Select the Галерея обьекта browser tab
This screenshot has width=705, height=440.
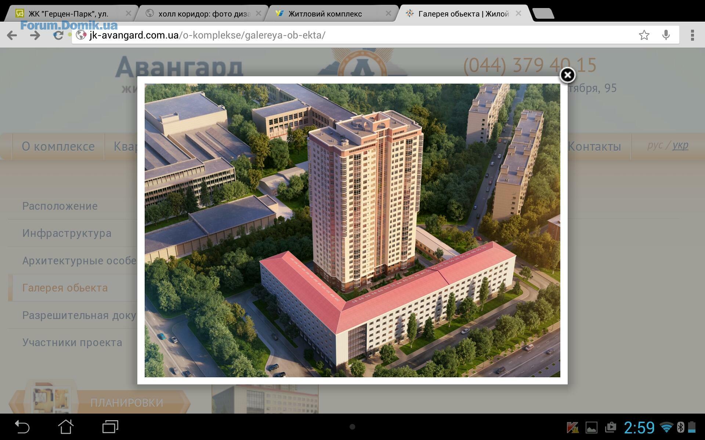[463, 14]
